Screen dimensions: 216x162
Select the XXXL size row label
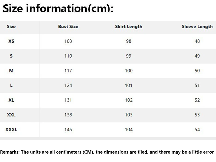(x=11, y=129)
